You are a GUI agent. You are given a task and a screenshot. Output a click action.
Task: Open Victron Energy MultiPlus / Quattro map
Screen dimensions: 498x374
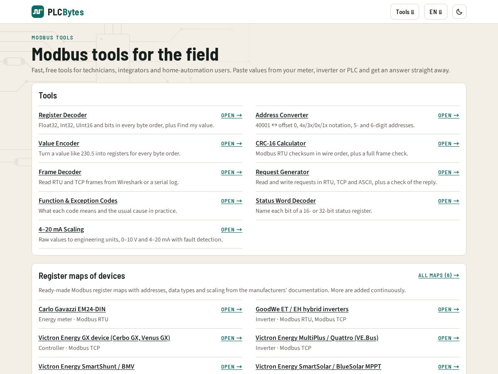pos(317,338)
